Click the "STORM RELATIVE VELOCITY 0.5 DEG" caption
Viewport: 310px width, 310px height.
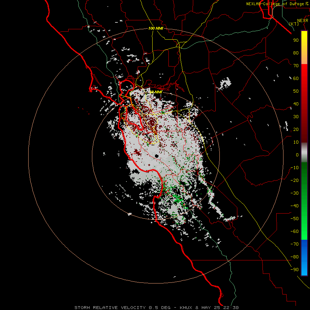point(122,308)
